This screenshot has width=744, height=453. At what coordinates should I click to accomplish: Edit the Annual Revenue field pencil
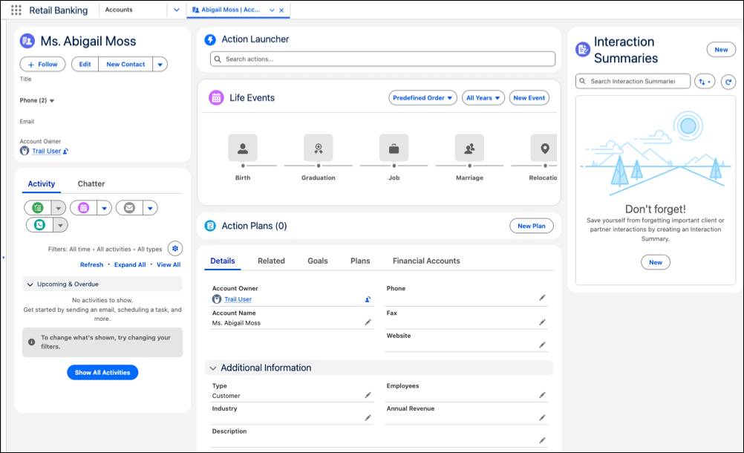coord(542,418)
